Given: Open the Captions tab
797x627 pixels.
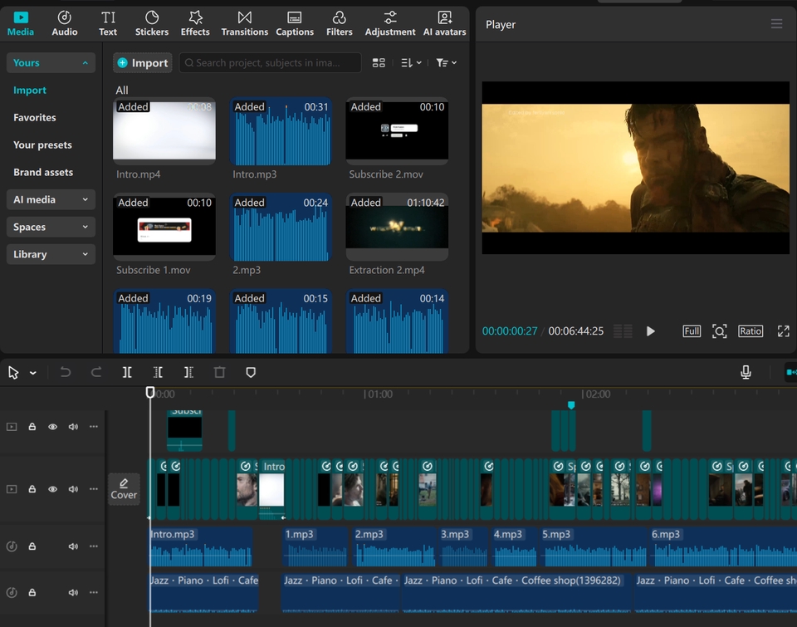Looking at the screenshot, I should tap(294, 23).
